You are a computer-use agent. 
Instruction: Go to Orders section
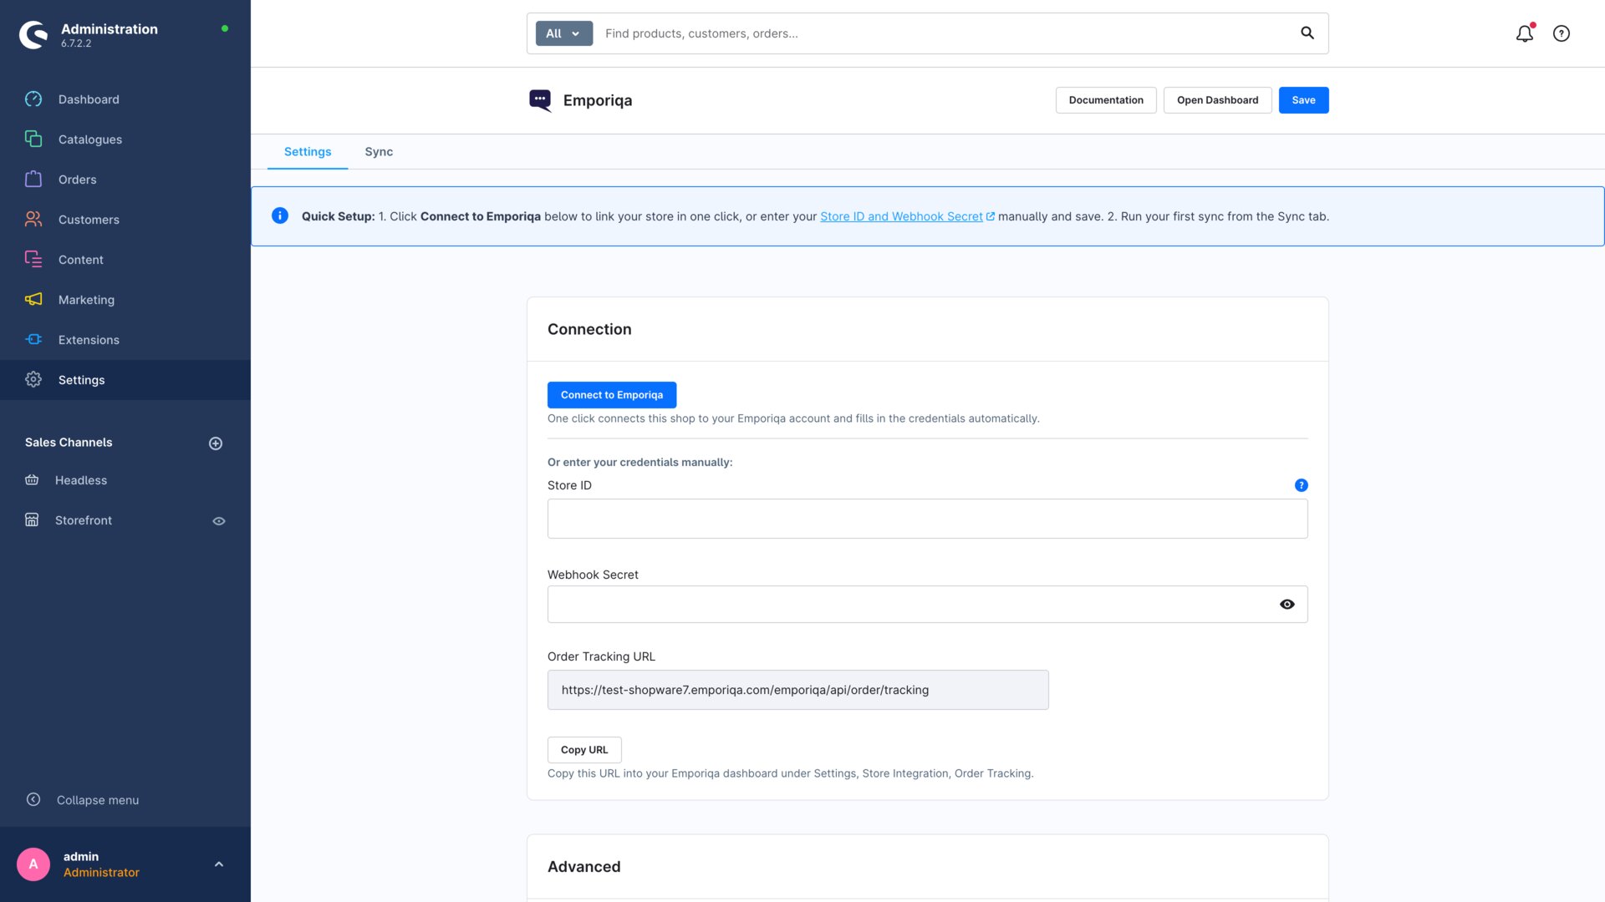coord(125,180)
